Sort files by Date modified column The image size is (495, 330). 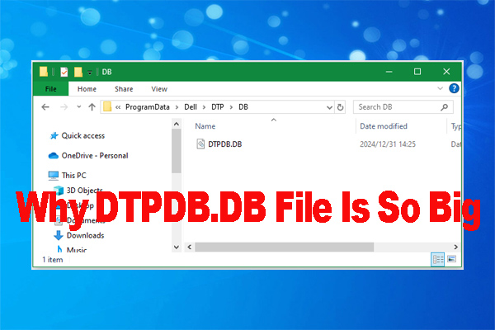coord(382,126)
